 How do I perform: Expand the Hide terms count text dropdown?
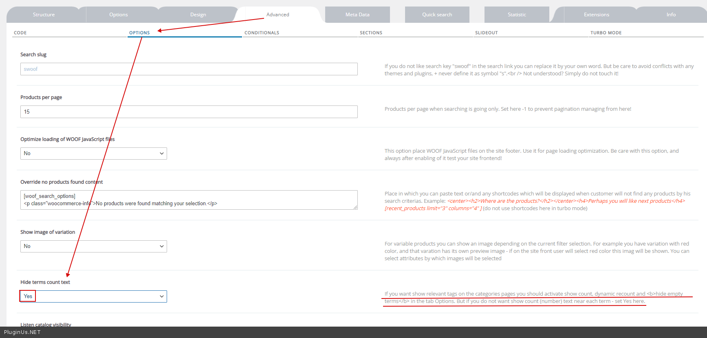tap(93, 296)
